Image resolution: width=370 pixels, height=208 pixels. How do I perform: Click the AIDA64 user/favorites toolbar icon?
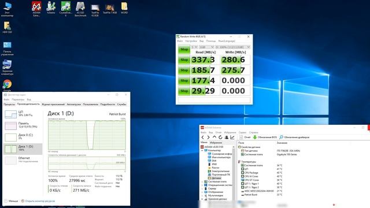(226, 137)
